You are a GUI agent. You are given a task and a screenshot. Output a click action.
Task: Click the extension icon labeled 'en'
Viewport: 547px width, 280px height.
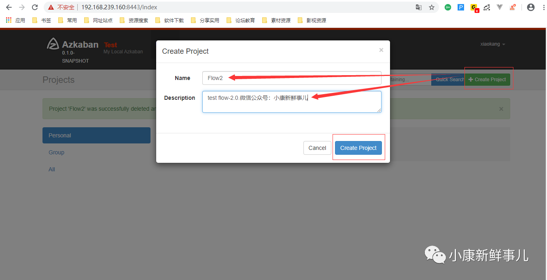point(487,7)
